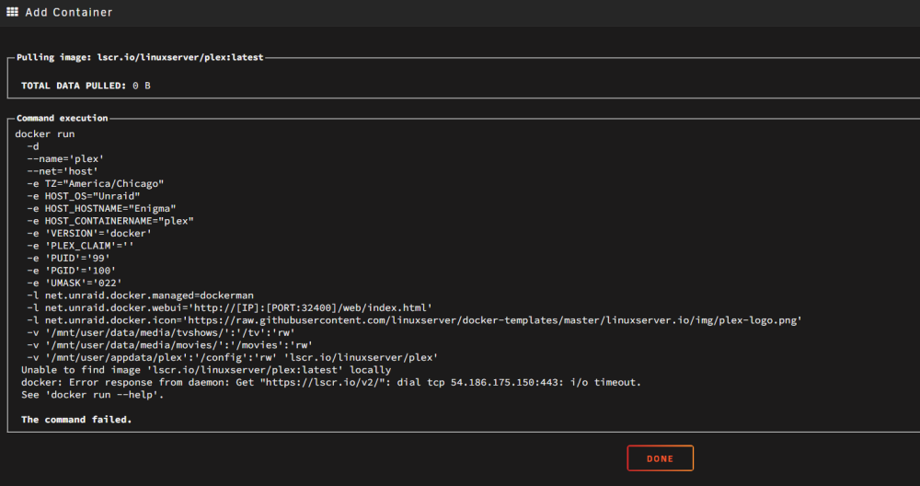920x486 pixels.
Task: Click the 'PLEX_CLAIM'='' line
Action: [x=80, y=246]
